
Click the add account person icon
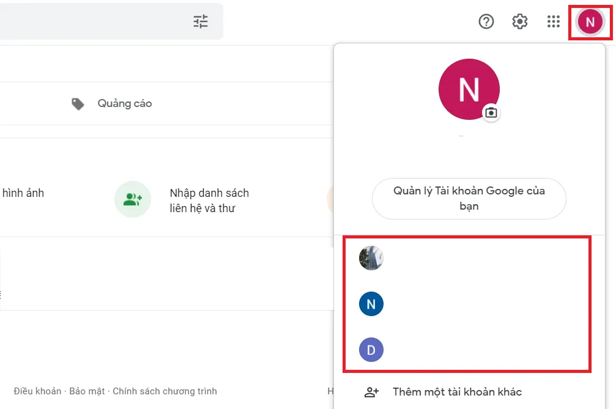(373, 391)
